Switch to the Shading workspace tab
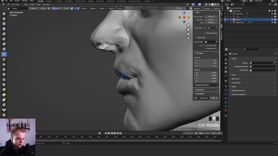Viewport: 278px width, 156px height. click(91, 1)
